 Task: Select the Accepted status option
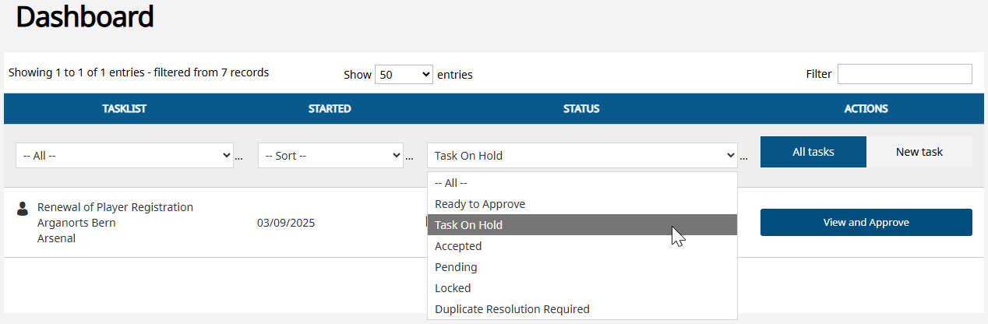pyautogui.click(x=582, y=246)
